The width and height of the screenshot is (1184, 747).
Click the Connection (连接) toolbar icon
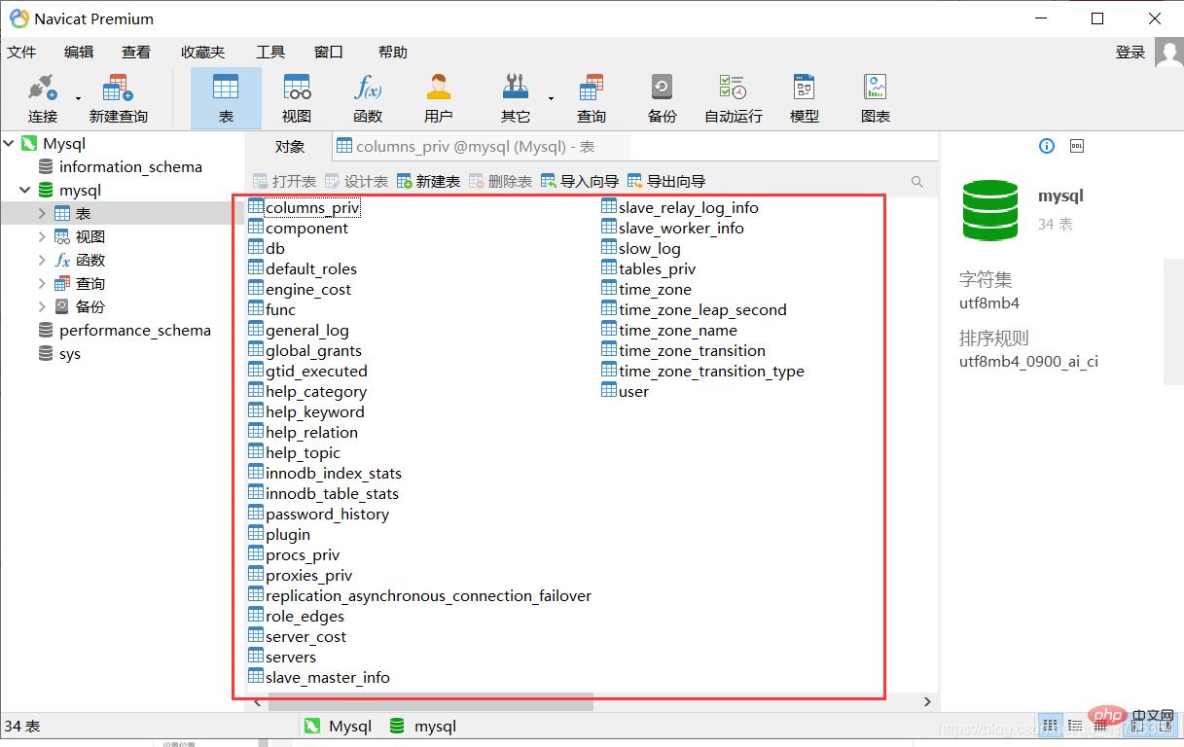point(42,98)
